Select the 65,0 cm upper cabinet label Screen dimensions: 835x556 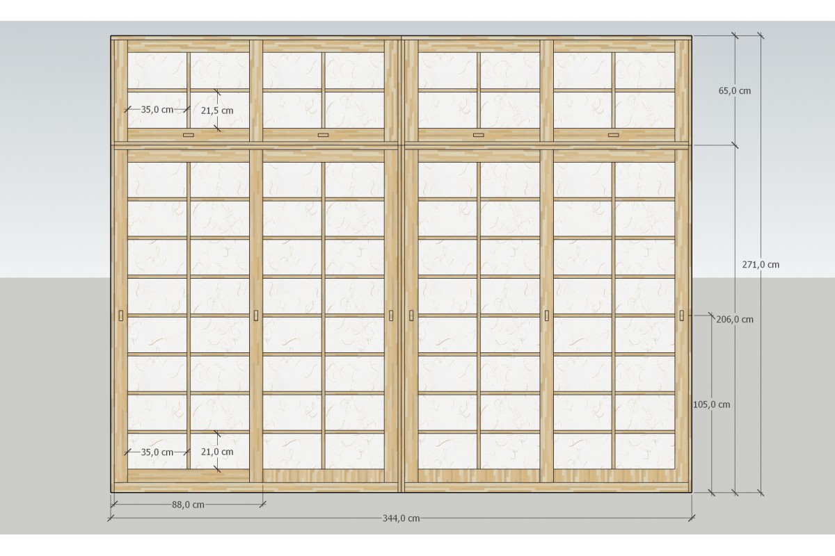click(736, 90)
